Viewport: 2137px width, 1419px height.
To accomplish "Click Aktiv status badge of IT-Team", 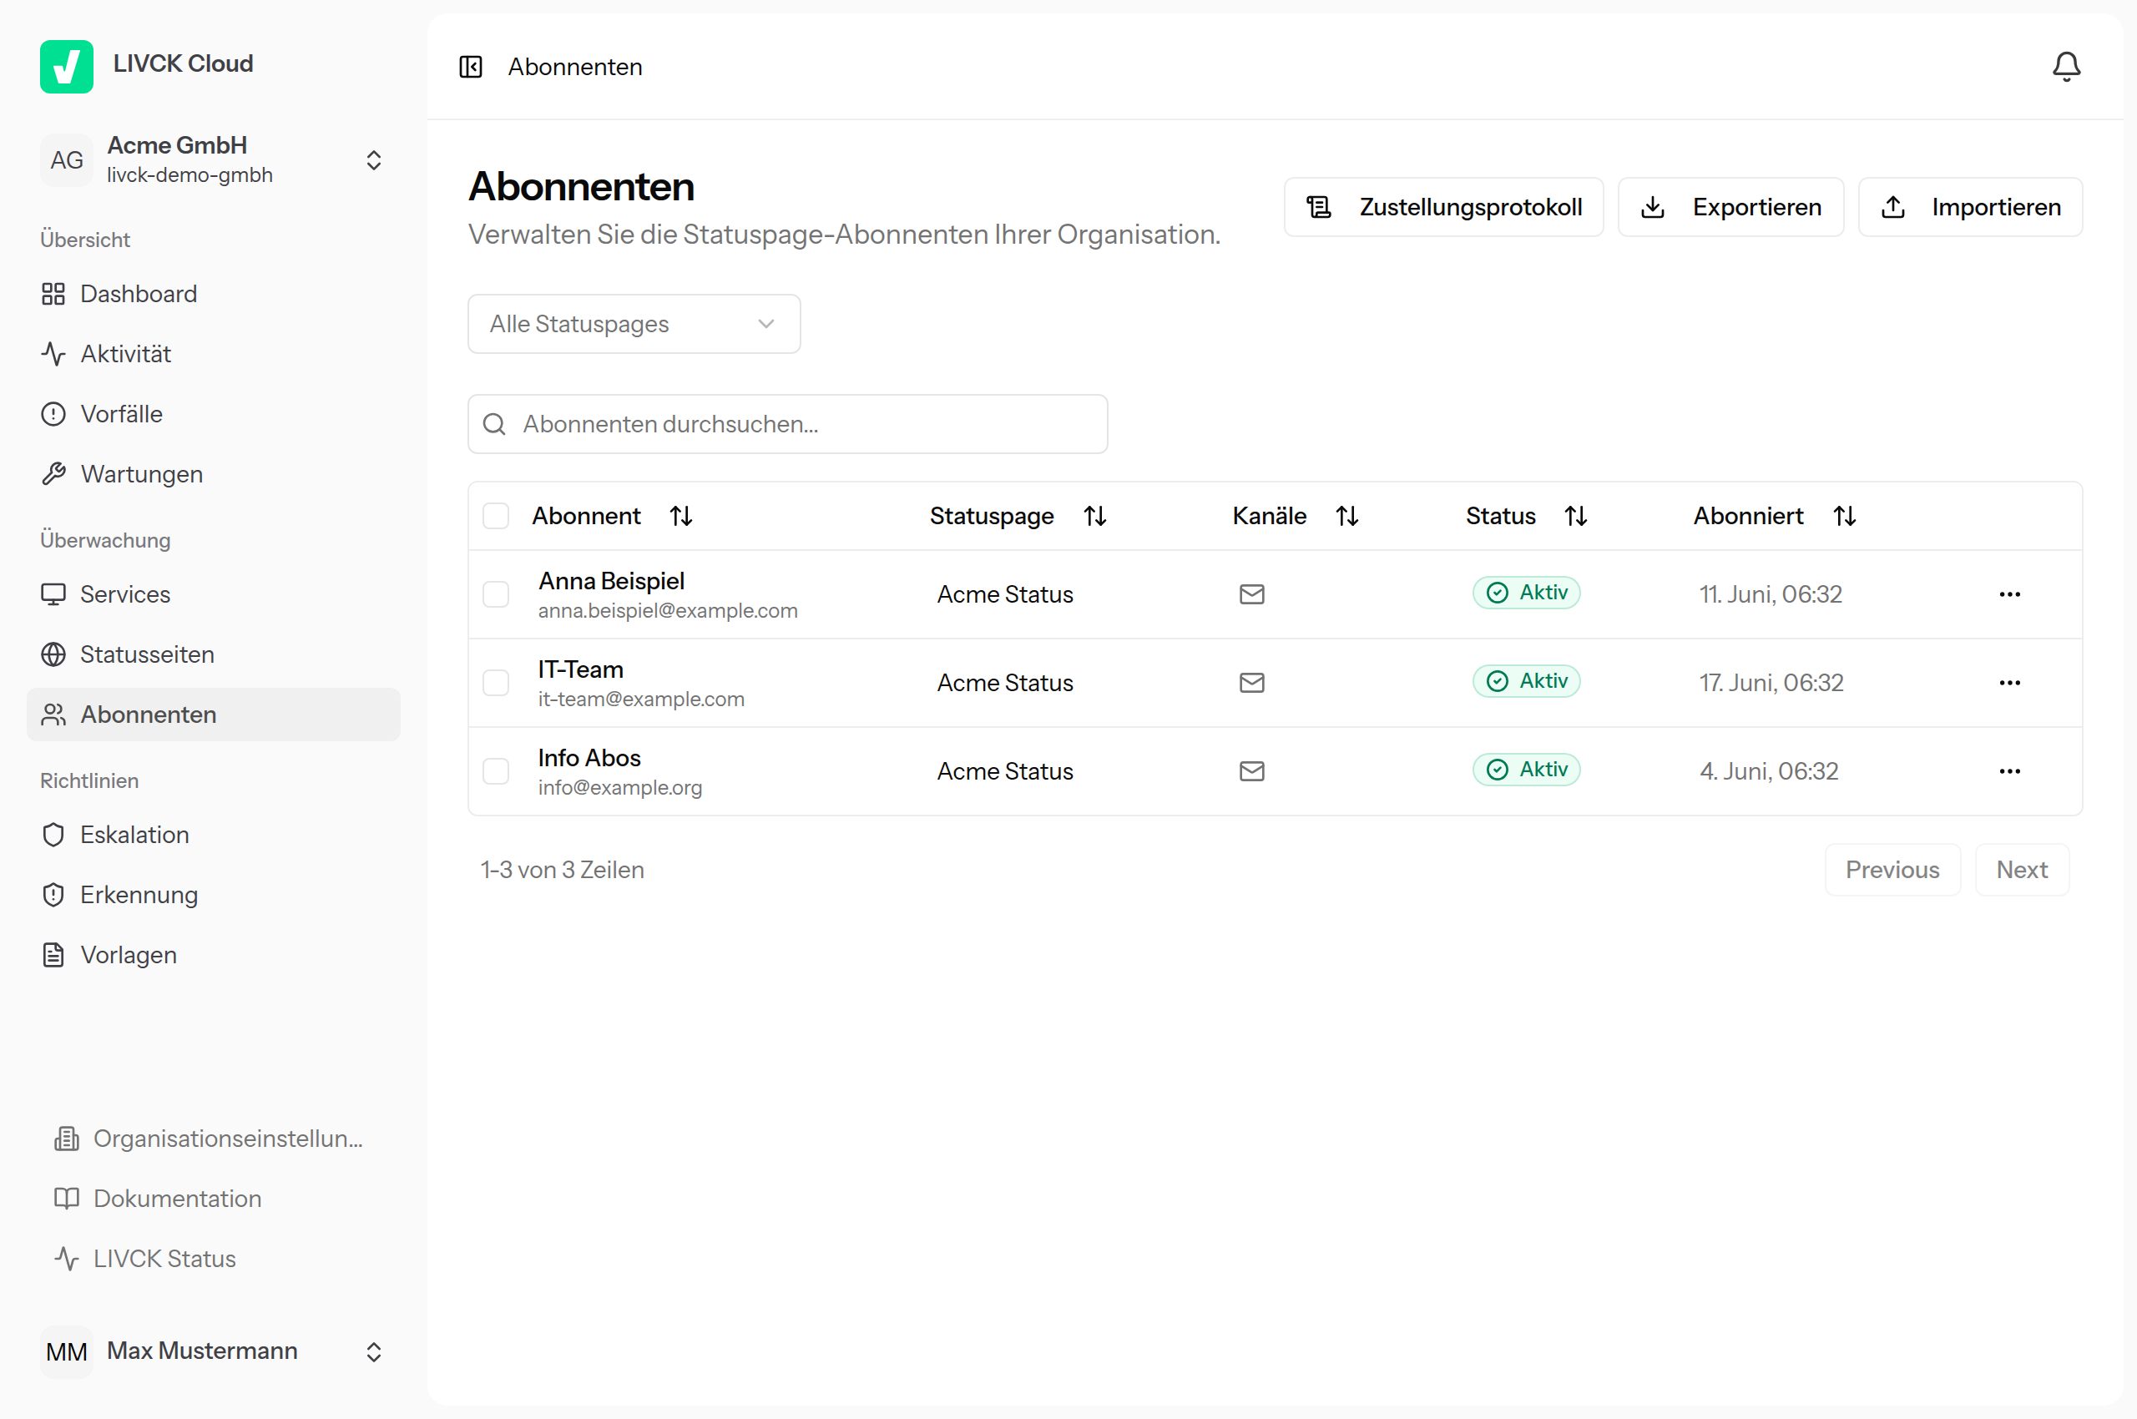I will pos(1526,681).
